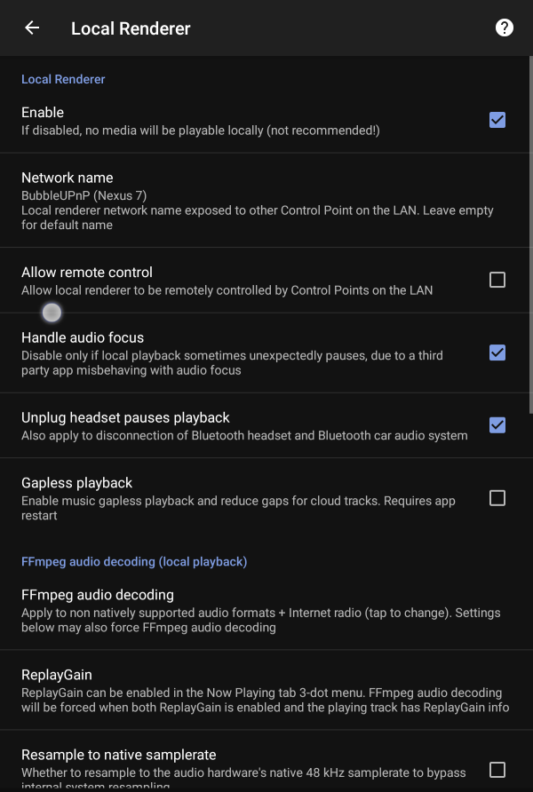
Task: Tap the Allow remote control label
Action: [x=87, y=273]
